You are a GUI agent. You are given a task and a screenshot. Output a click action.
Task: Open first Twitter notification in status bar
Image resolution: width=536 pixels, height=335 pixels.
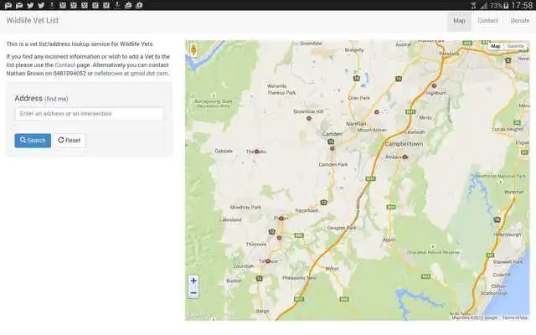click(x=30, y=5)
